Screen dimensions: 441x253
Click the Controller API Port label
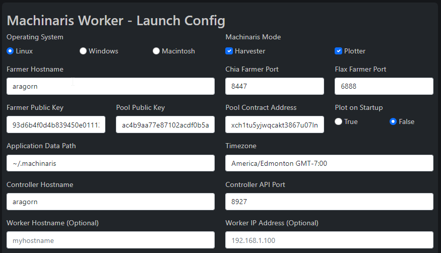tap(256, 184)
